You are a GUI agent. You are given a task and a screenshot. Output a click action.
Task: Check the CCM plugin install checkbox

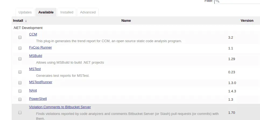(20, 38)
